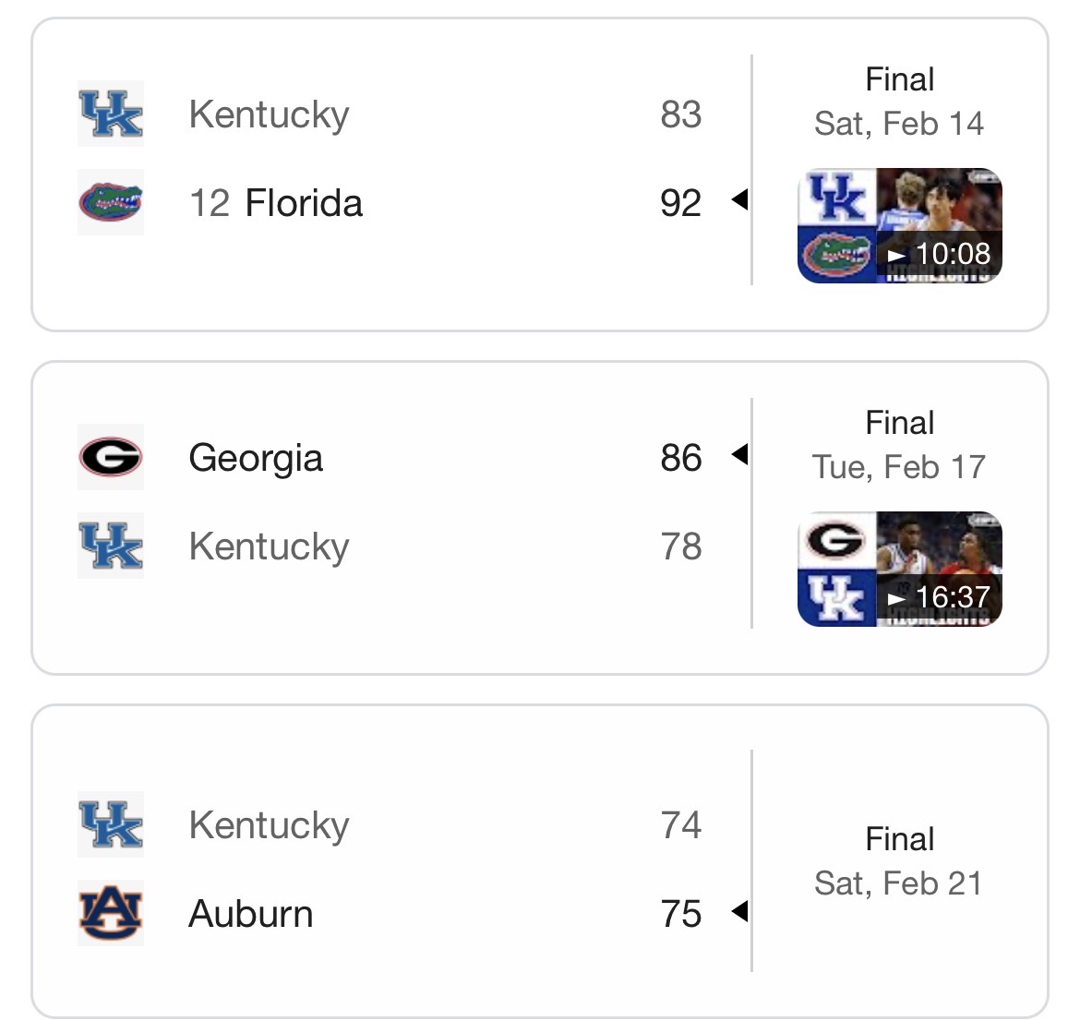Click Kentucky logo in Georgia game
The height and width of the screenshot is (1021, 1080).
[x=111, y=546]
